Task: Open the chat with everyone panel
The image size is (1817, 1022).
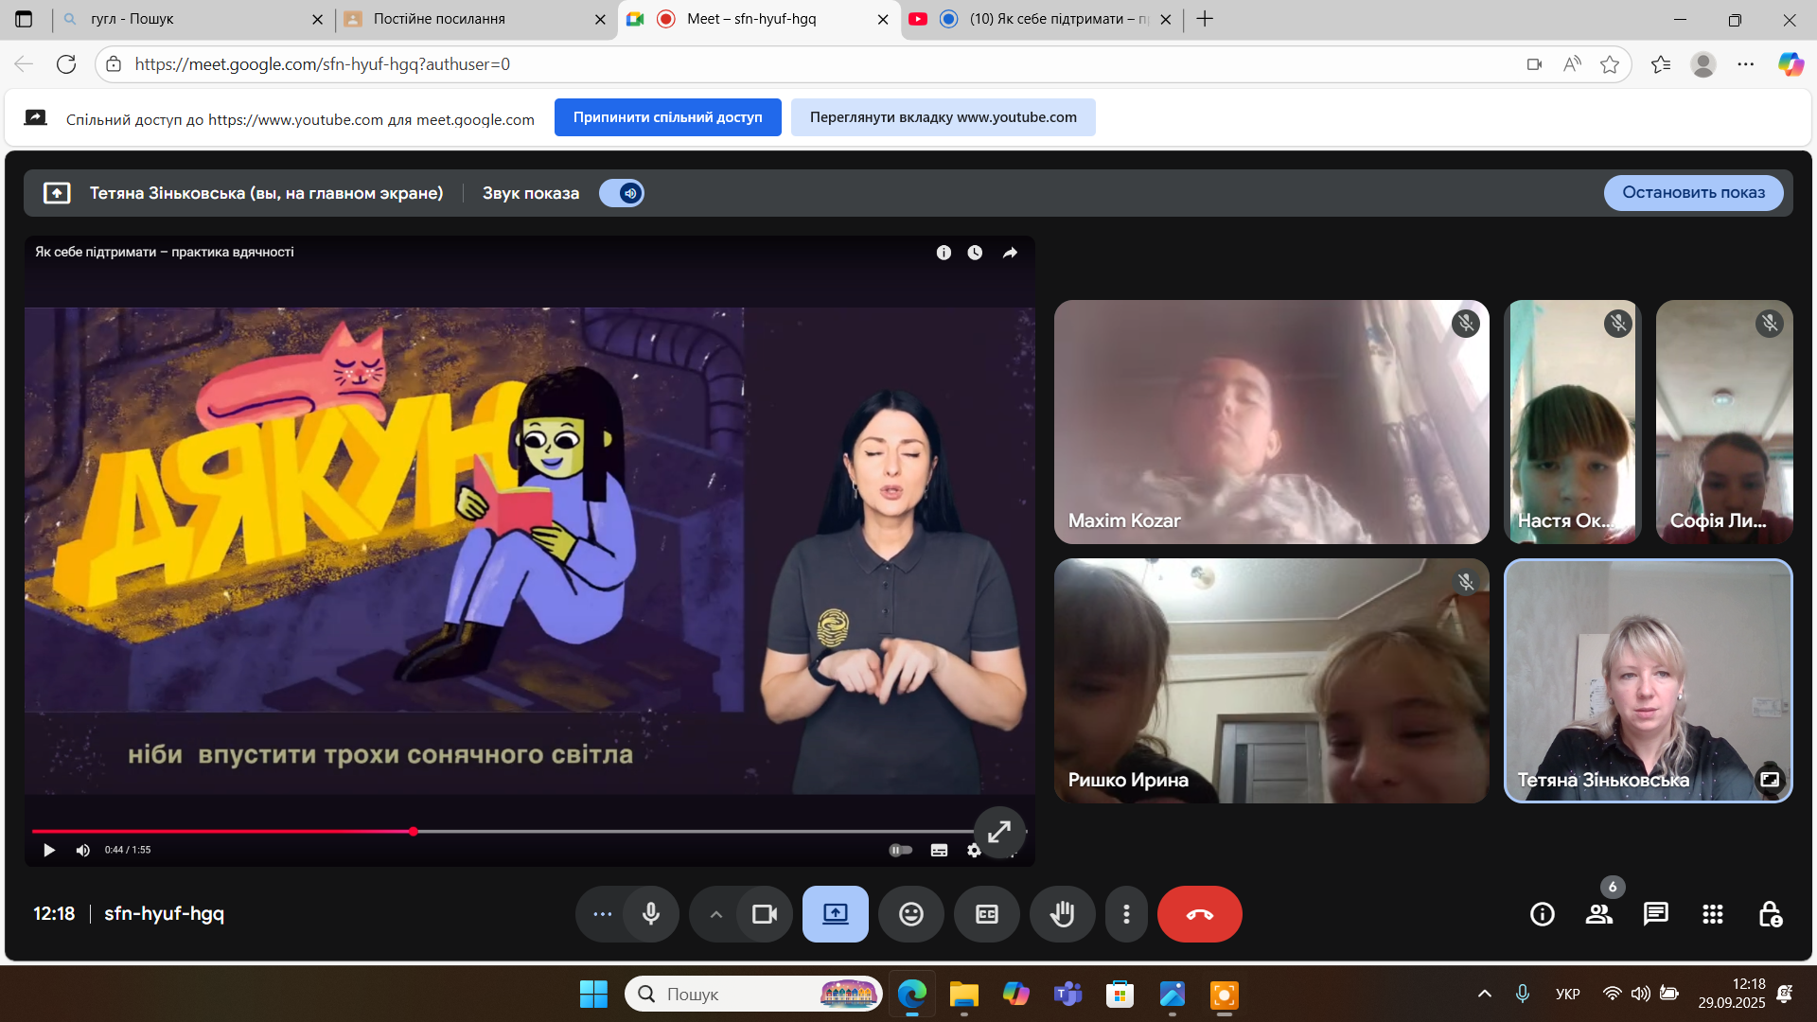Action: (1655, 914)
